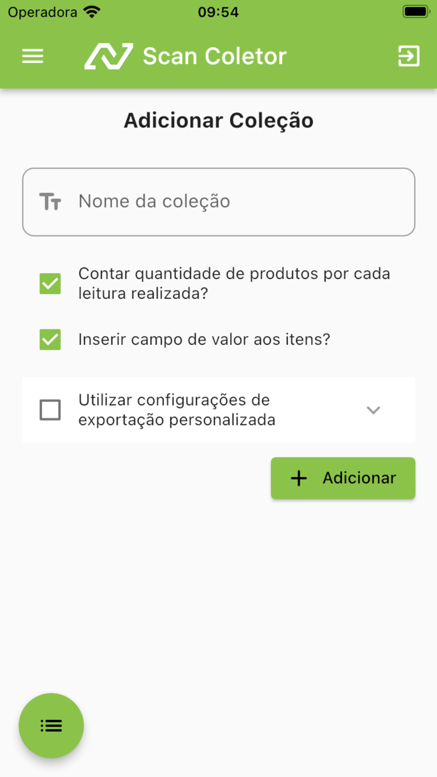Viewport: 437px width, 777px height.
Task: Click the text-size icon in name field
Action: (x=50, y=202)
